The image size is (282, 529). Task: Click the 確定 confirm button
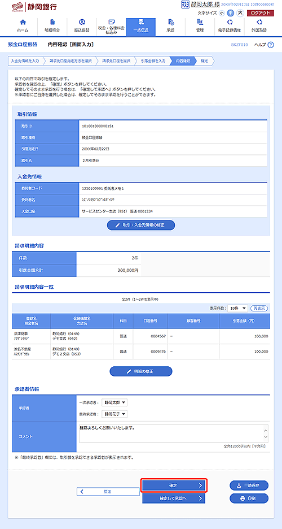pos(174,485)
